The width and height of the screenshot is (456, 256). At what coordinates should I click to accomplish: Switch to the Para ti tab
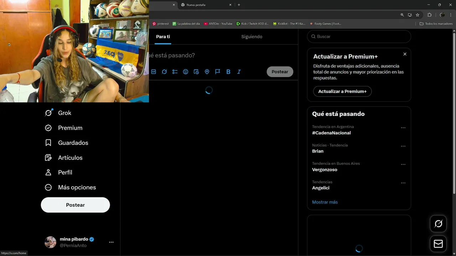click(x=163, y=37)
